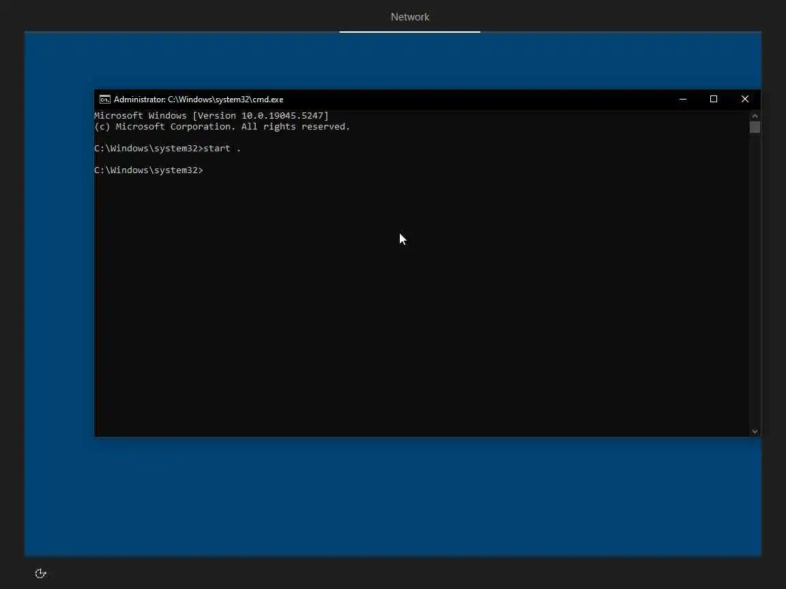Click the scrollbar down arrow in cmd window

(755, 432)
